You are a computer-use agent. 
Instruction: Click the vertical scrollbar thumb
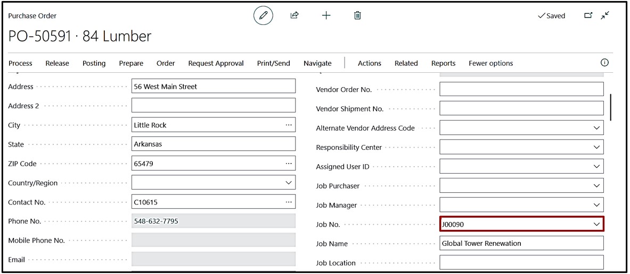[x=611, y=107]
